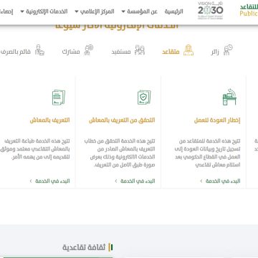Open the Vision 2030 logo
Screen dimensions: 258x258
(211, 11)
